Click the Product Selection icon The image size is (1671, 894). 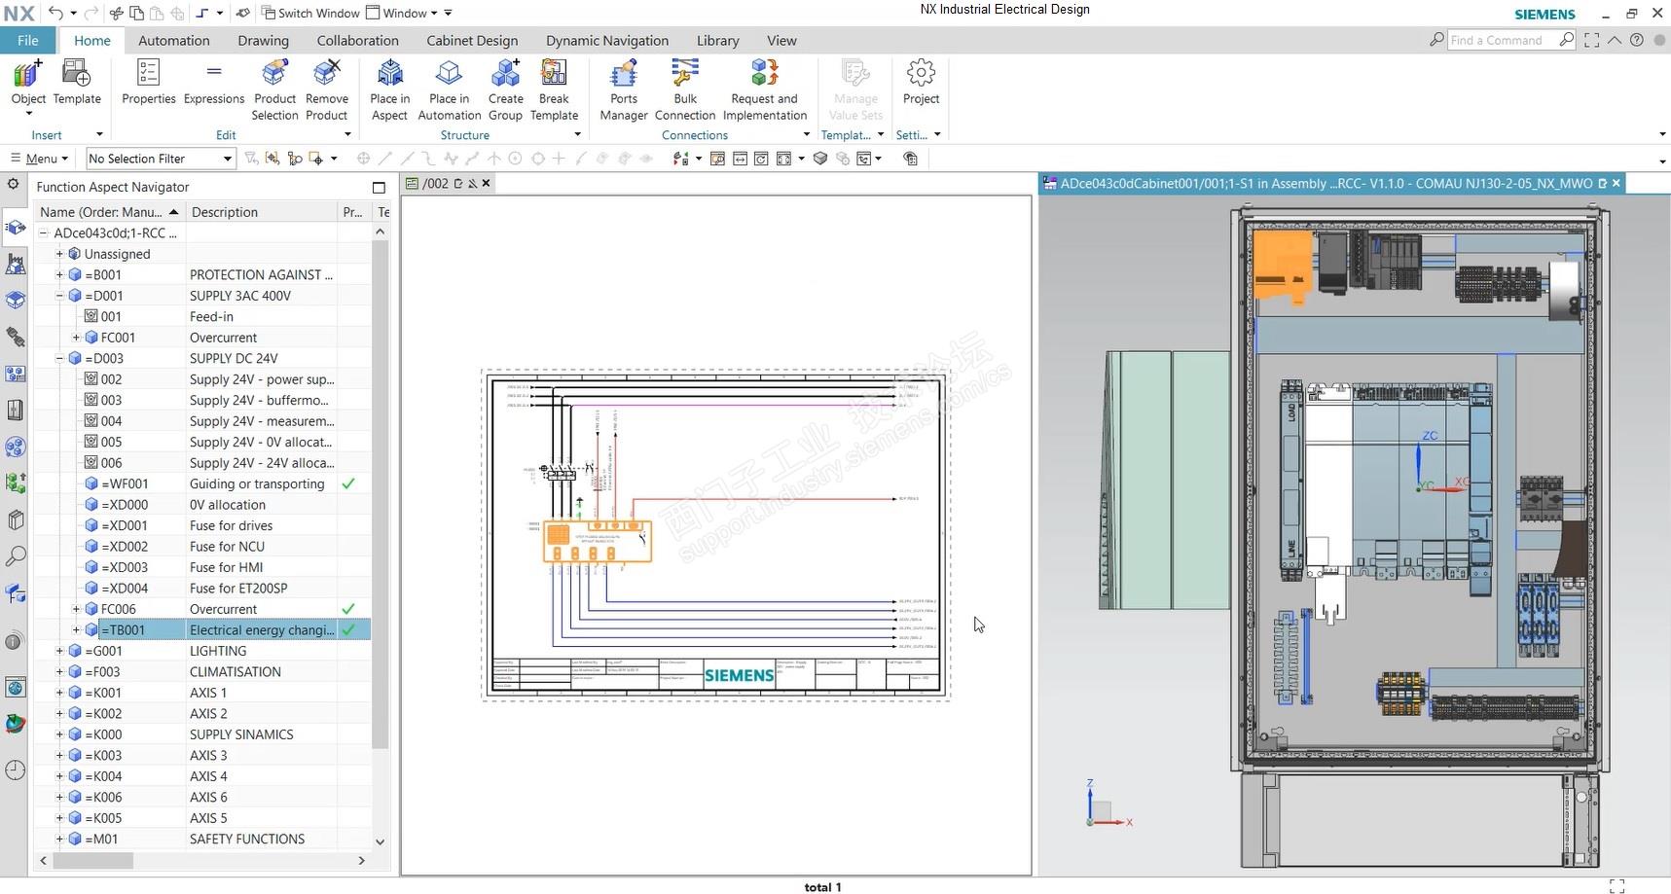pyautogui.click(x=274, y=76)
